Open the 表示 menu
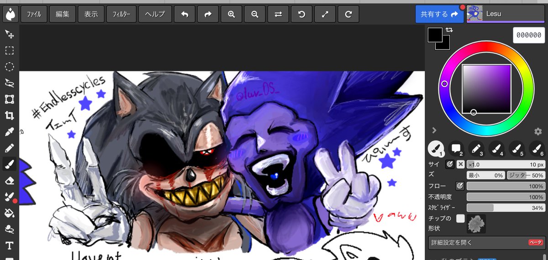Viewport: 548px width, 260px height. (91, 14)
